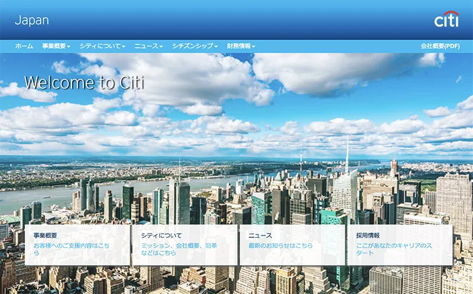Click the 採用情報 card heading
Viewport: 473px width, 294px height.
368,236
